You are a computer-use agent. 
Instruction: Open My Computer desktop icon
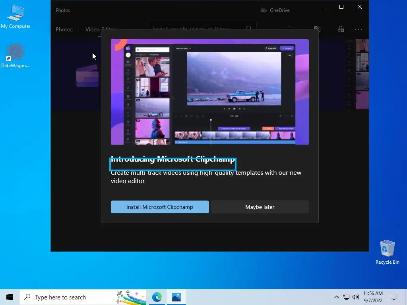pyautogui.click(x=16, y=16)
